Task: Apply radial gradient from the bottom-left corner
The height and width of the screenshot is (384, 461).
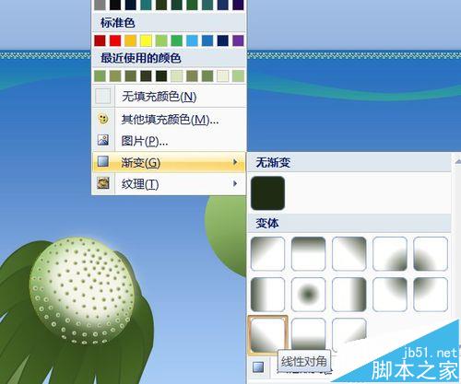Action: 431,253
